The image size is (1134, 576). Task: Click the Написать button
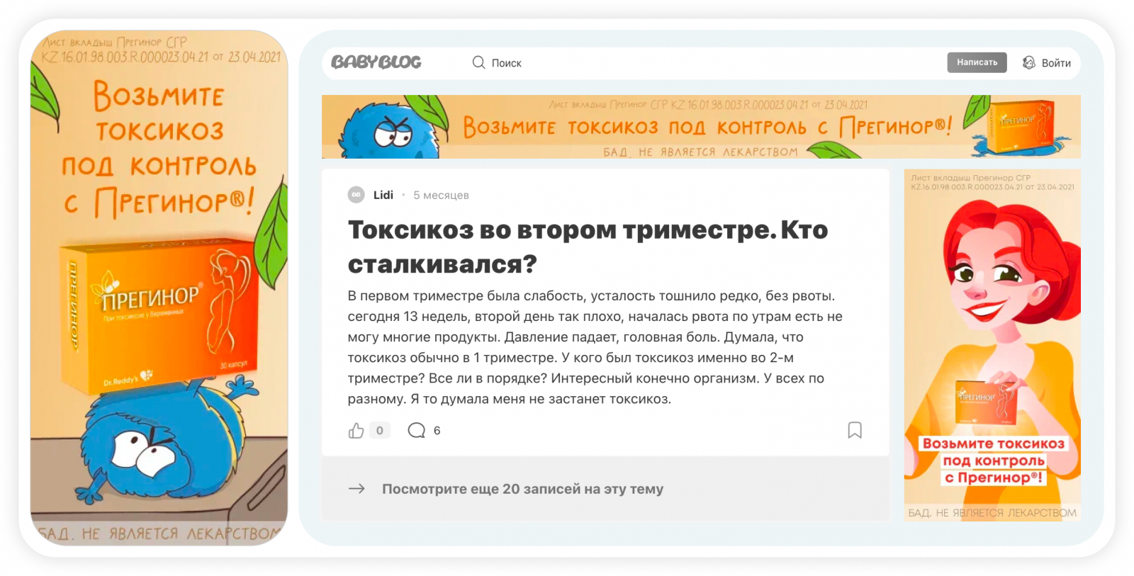pyautogui.click(x=977, y=62)
